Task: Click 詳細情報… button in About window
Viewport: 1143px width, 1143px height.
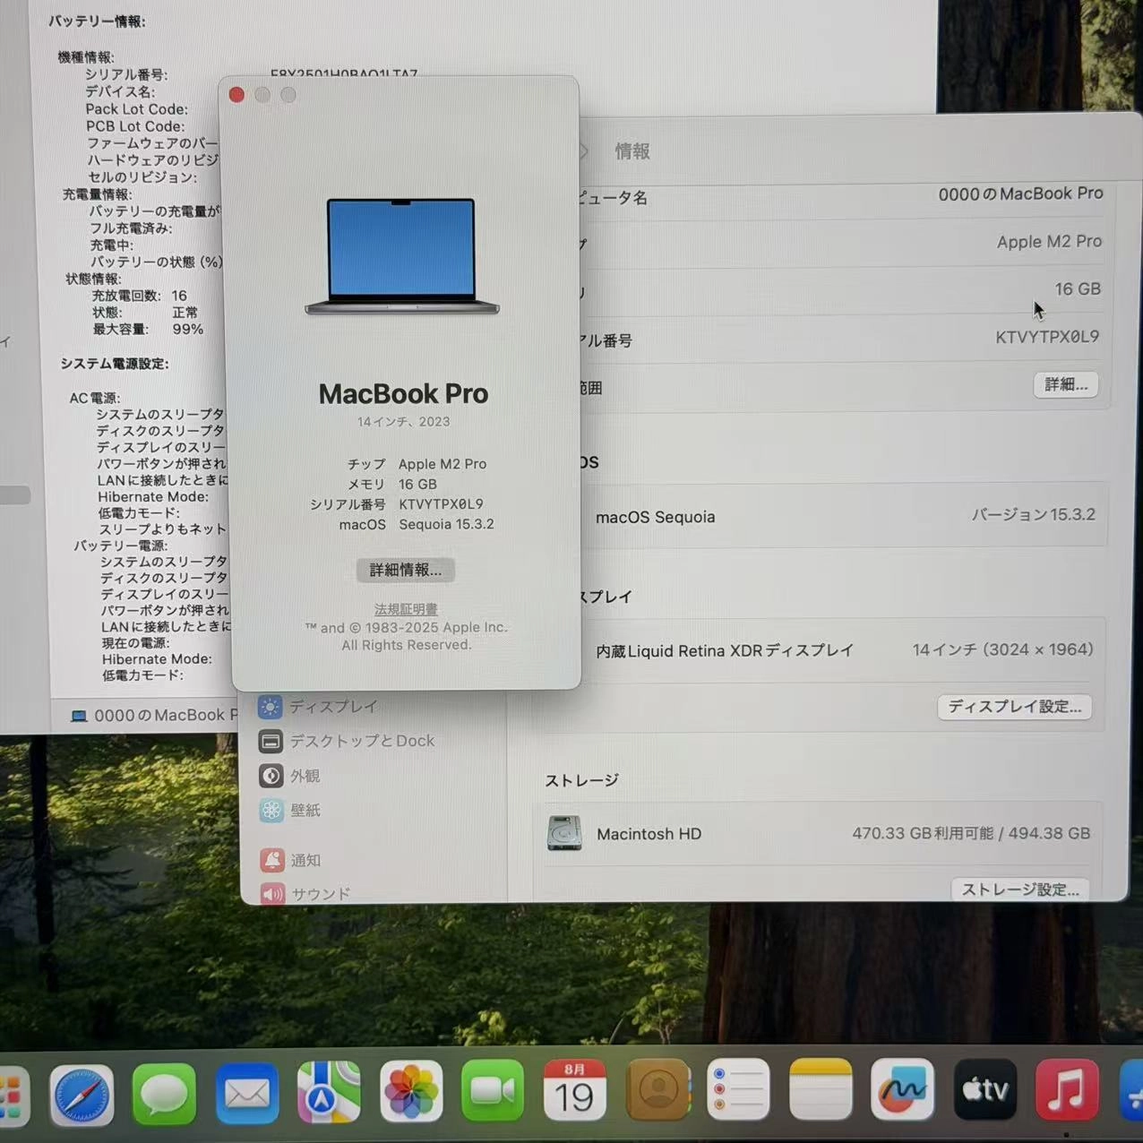Action: 406,570
